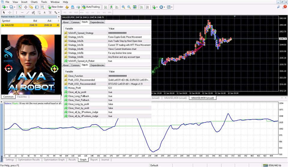Expand the New Chart dropdown arrow
The width and height of the screenshot is (288, 167).
coord(7,7)
